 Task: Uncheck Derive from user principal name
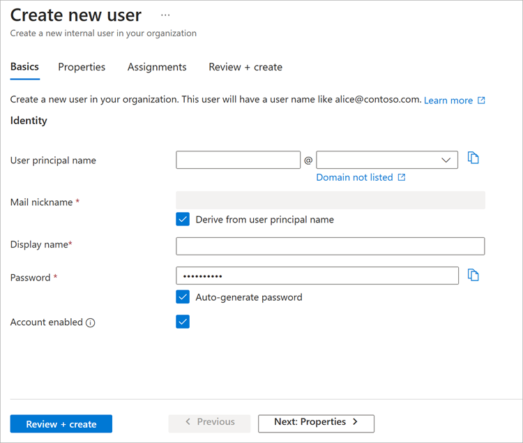pyautogui.click(x=183, y=219)
